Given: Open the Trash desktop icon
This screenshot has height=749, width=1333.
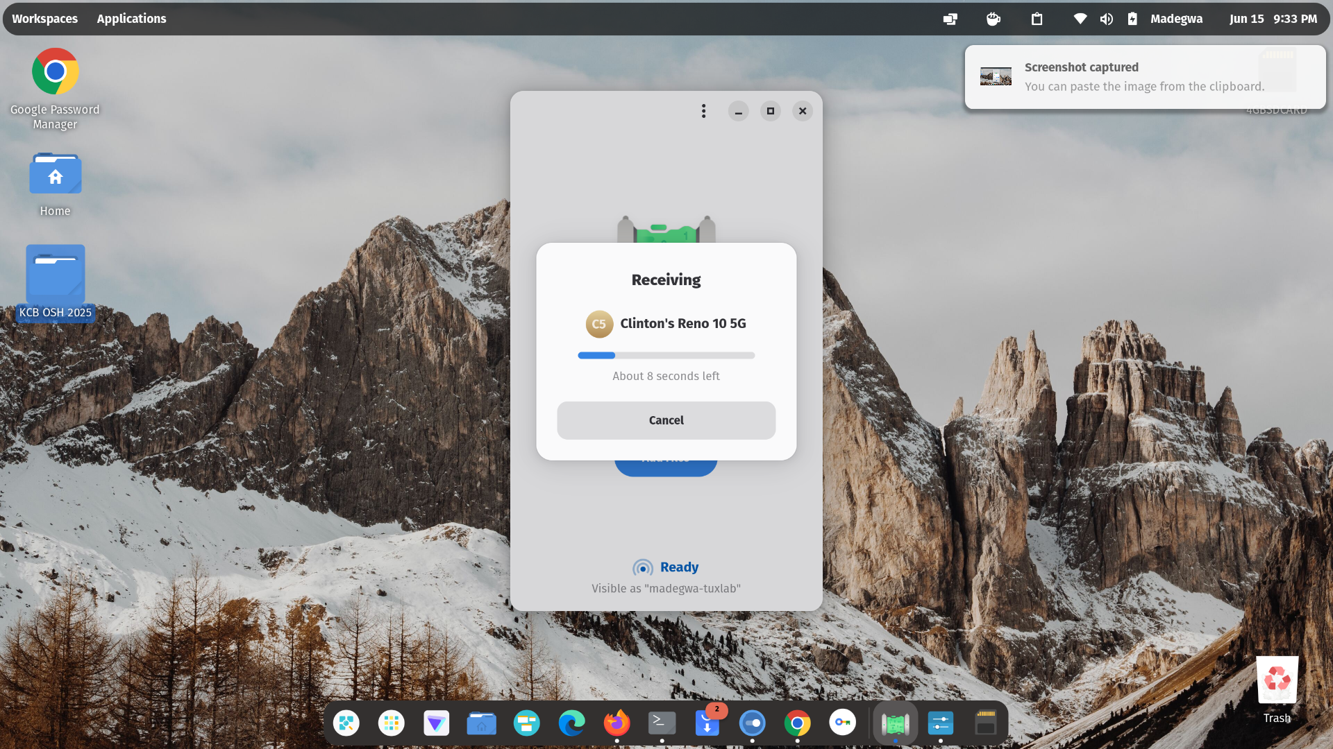Looking at the screenshot, I should pyautogui.click(x=1277, y=690).
